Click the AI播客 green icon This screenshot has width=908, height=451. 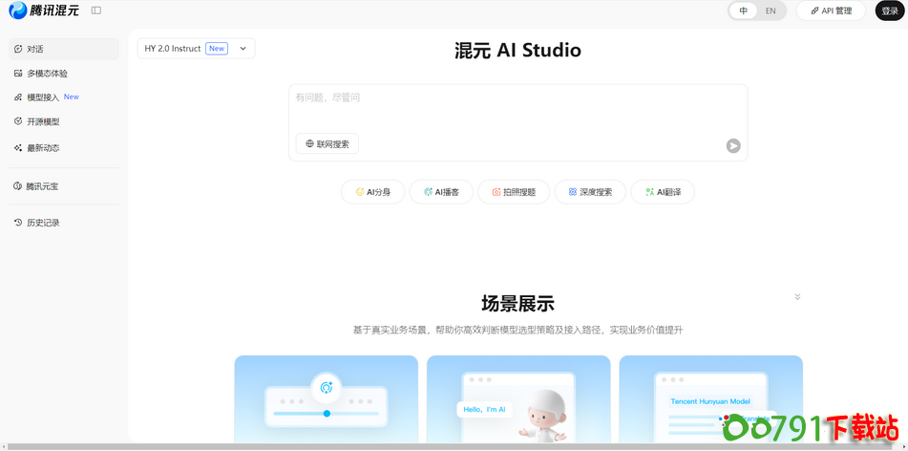pos(428,192)
